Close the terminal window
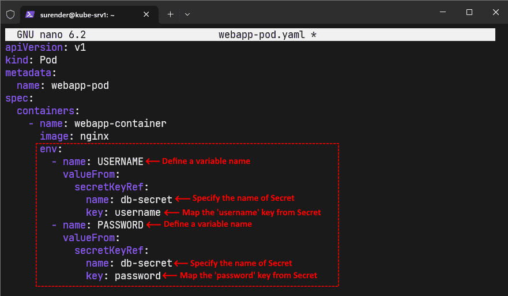The height and width of the screenshot is (296, 508). click(496, 12)
